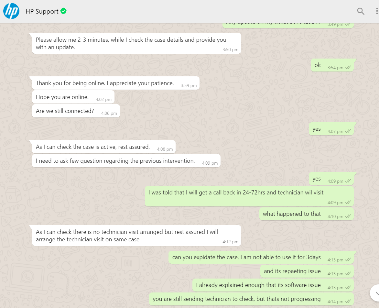
Task: Click the "Please allow me 2-3 minutes" message
Action: pyautogui.click(x=131, y=44)
